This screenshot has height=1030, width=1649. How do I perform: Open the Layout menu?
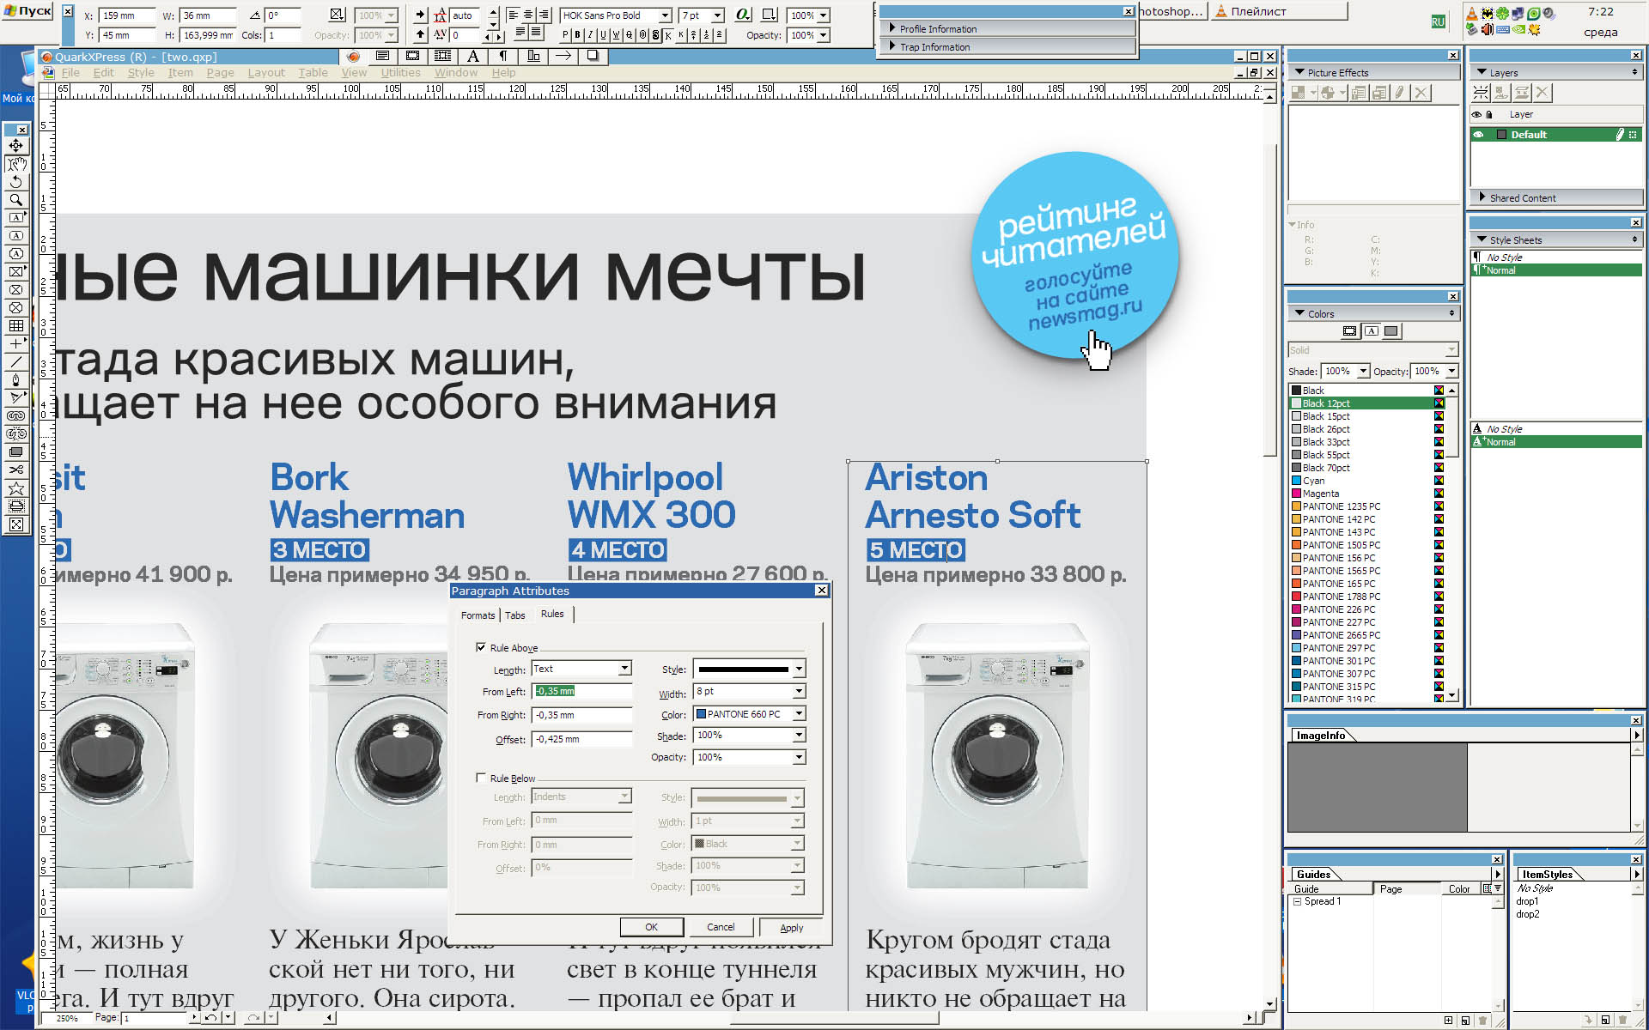(x=266, y=73)
